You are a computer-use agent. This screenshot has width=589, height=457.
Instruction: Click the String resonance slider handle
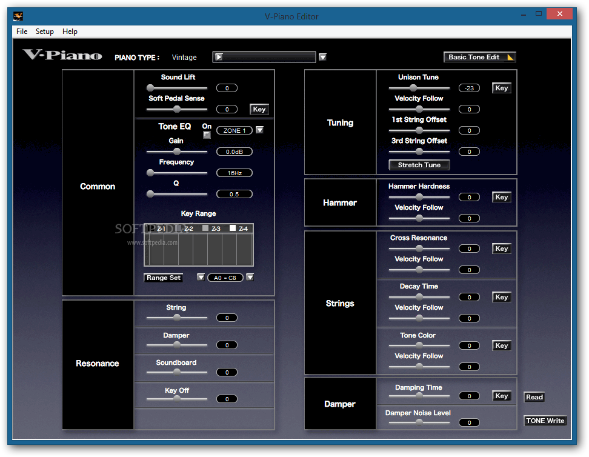pos(177,318)
